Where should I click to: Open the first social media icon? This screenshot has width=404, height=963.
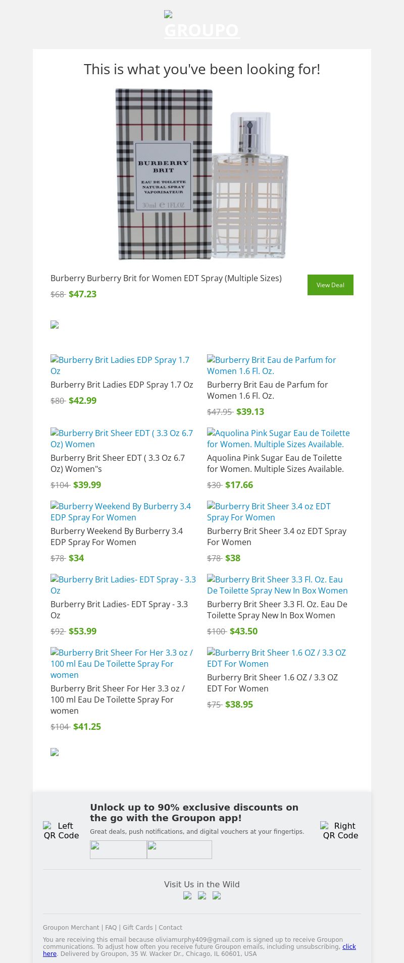point(187,896)
